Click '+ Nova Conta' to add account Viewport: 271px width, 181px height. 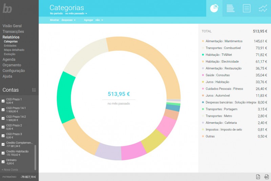(x=10, y=169)
